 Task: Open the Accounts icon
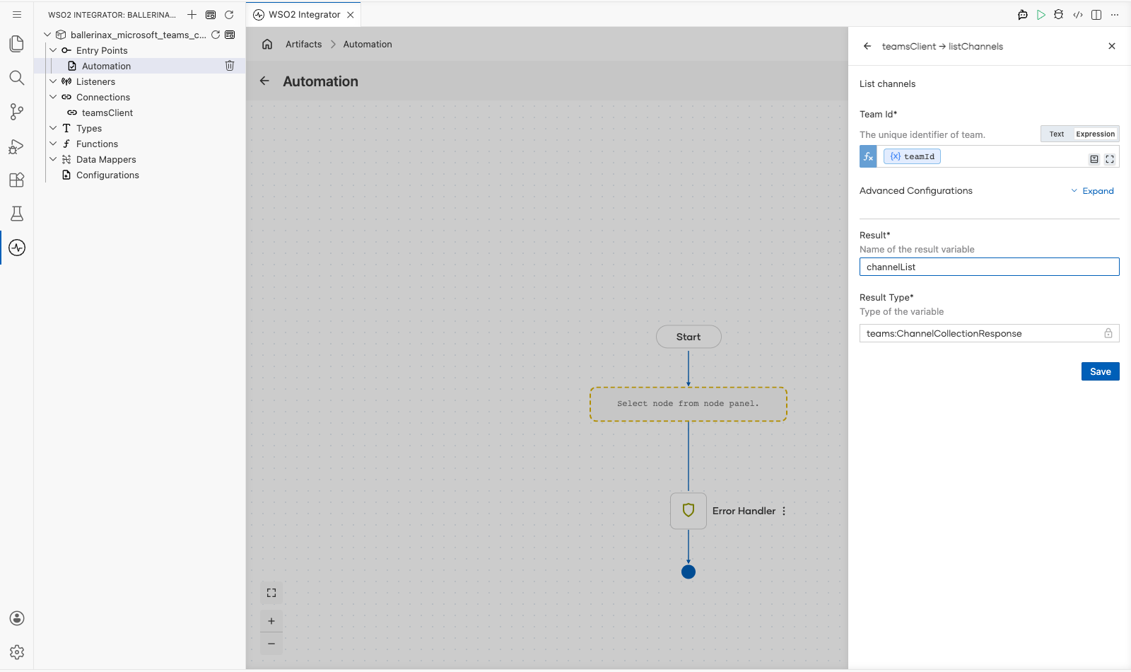coord(17,618)
